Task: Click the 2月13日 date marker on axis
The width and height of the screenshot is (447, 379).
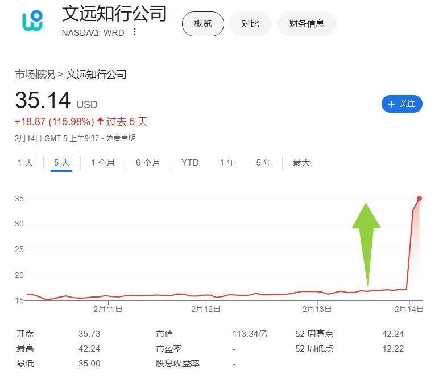Action: click(317, 309)
